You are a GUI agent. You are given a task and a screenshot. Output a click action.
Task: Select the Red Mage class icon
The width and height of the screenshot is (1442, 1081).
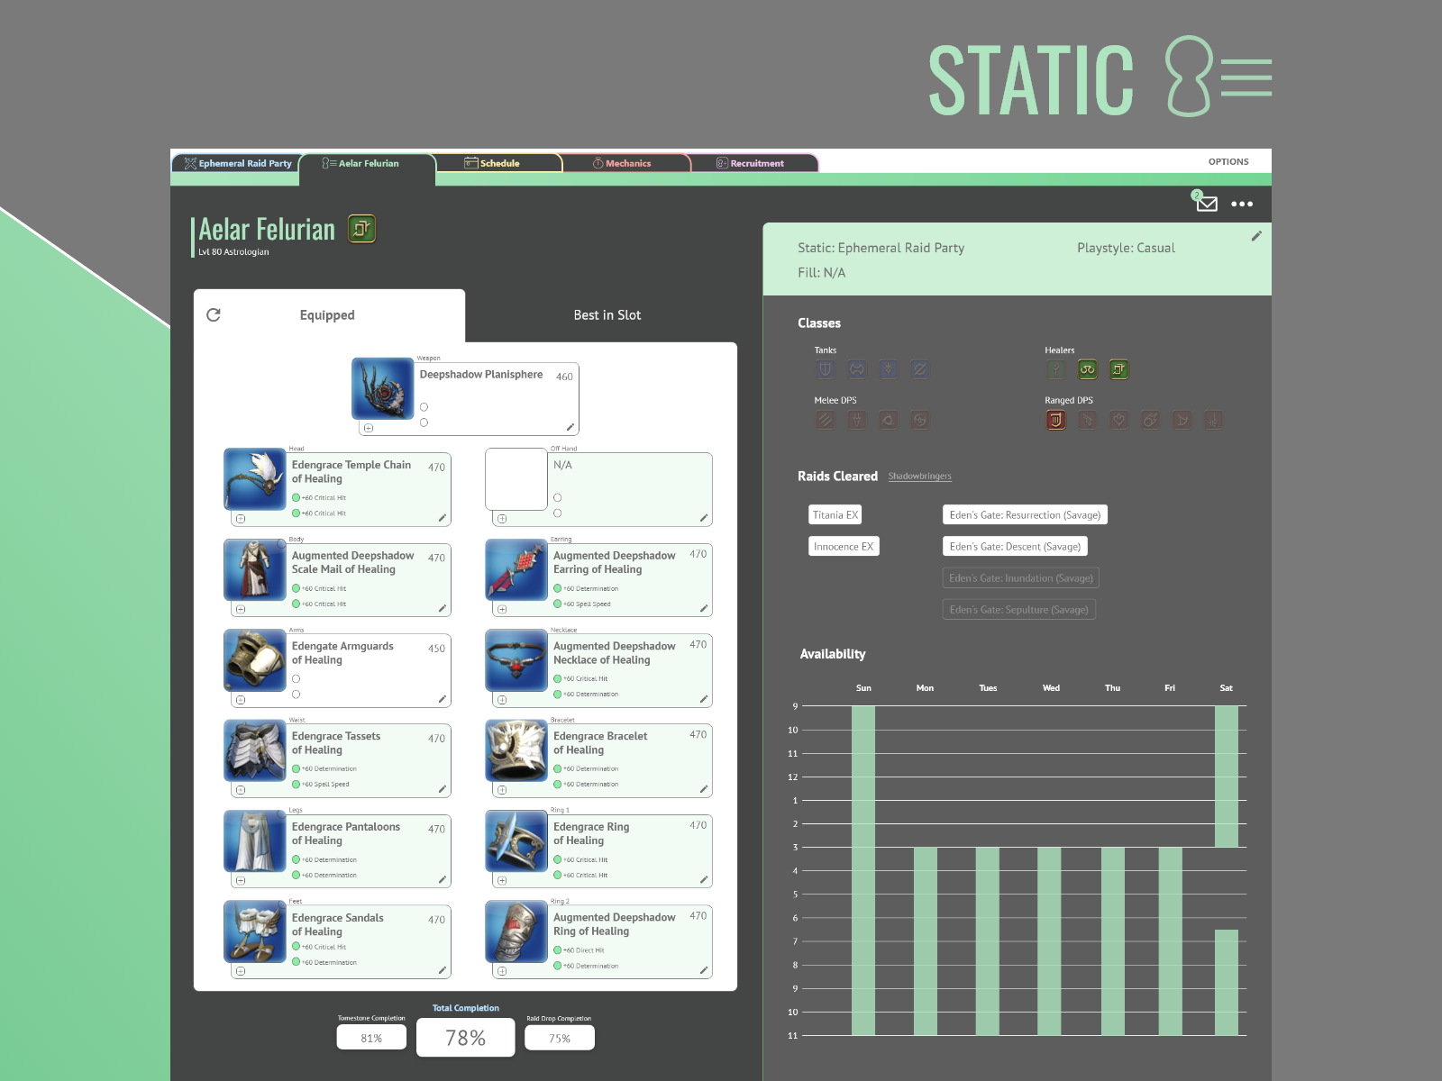(x=1214, y=420)
